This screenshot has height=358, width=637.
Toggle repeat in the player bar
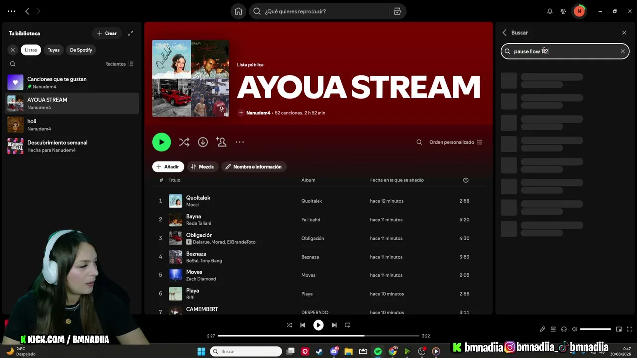348,325
